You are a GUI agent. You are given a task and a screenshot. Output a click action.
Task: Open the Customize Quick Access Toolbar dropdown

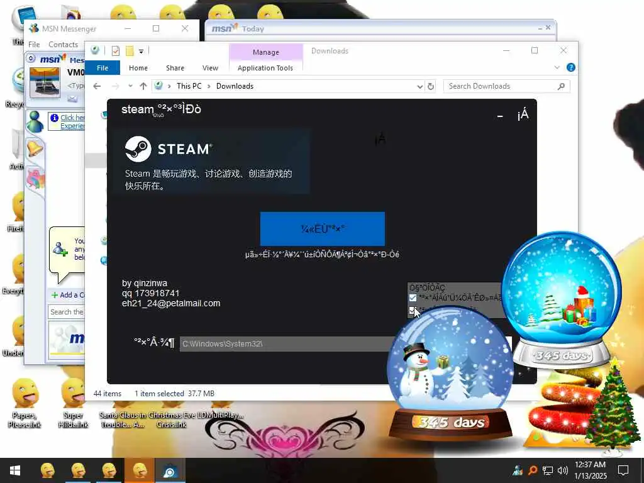[141, 52]
